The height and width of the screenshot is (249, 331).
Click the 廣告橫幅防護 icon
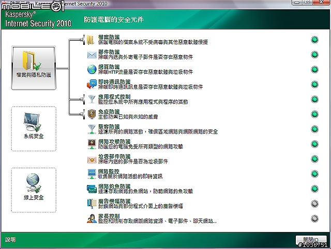(92, 204)
